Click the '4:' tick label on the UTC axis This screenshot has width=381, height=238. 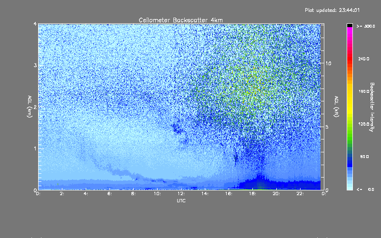point(86,194)
